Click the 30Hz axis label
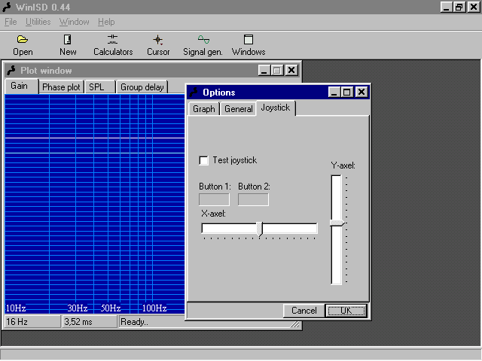The height and width of the screenshot is (361, 482). tap(78, 308)
